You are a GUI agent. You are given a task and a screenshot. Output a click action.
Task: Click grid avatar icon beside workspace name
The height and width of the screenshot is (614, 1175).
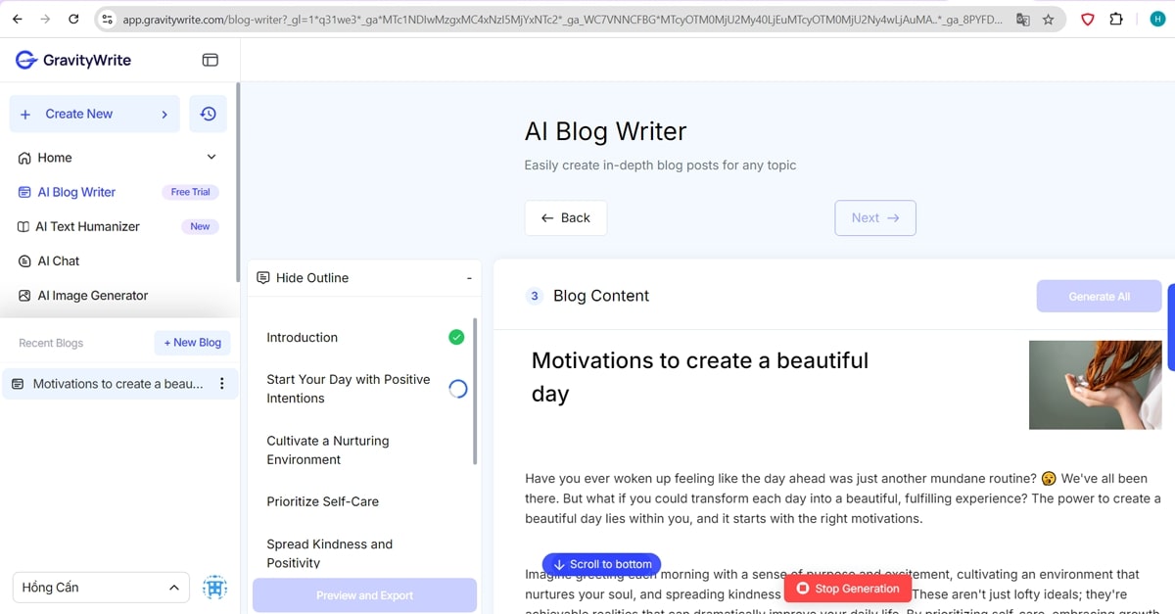pyautogui.click(x=214, y=588)
